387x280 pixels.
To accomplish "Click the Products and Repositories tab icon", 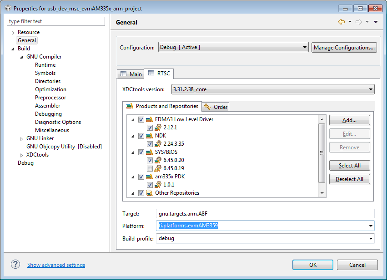I will [130, 106].
